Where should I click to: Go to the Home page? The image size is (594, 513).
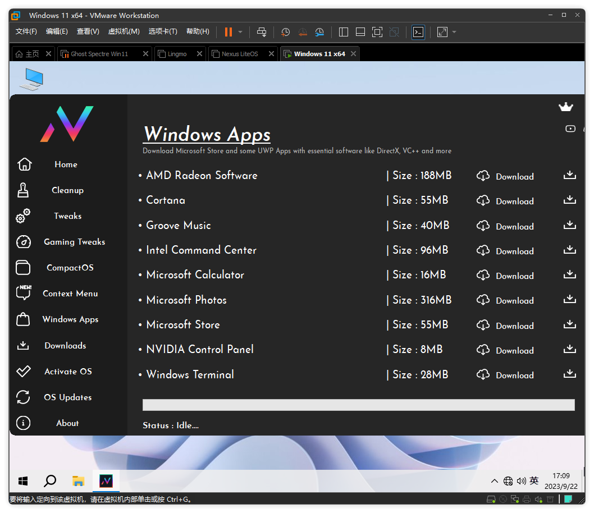coord(66,164)
